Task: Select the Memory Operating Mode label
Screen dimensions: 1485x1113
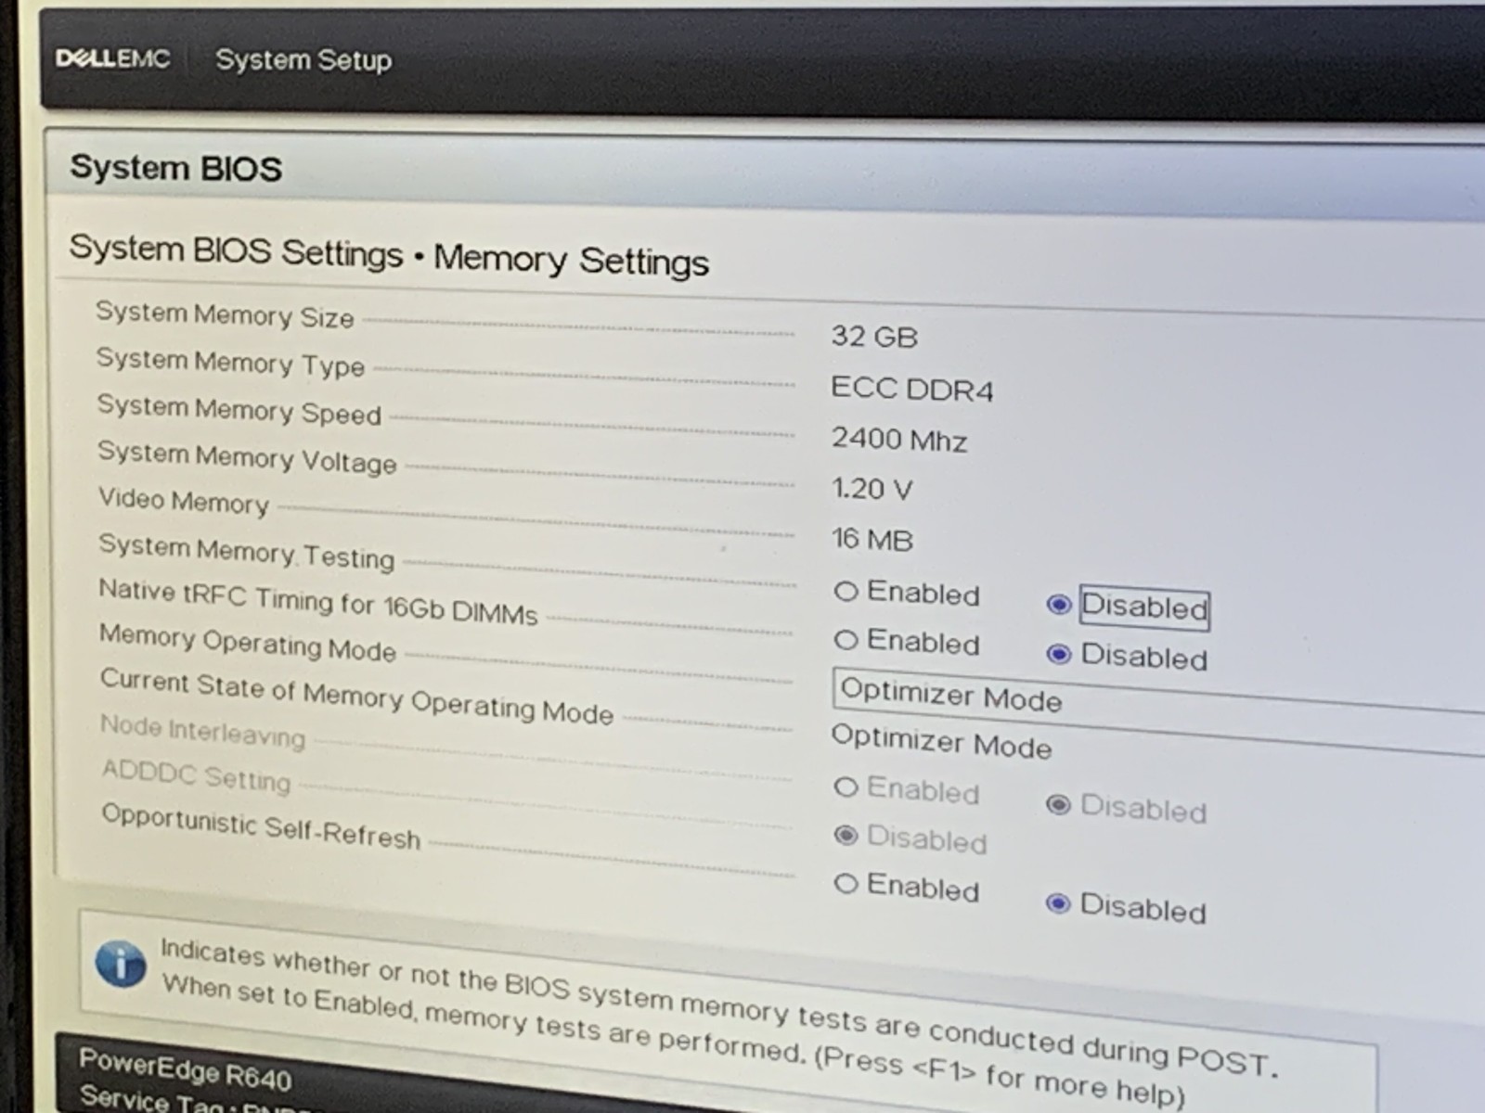Action: tap(248, 643)
